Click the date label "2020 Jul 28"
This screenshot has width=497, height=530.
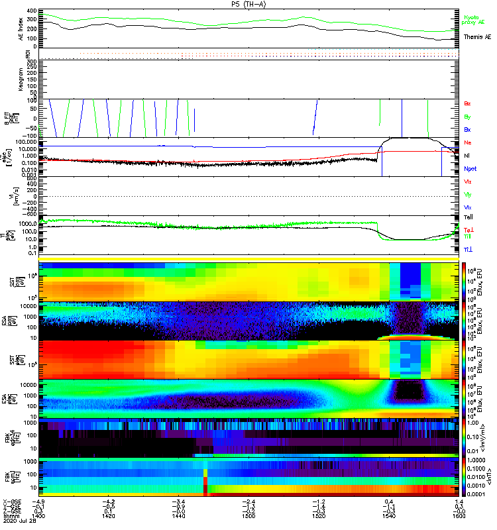(x=20, y=521)
